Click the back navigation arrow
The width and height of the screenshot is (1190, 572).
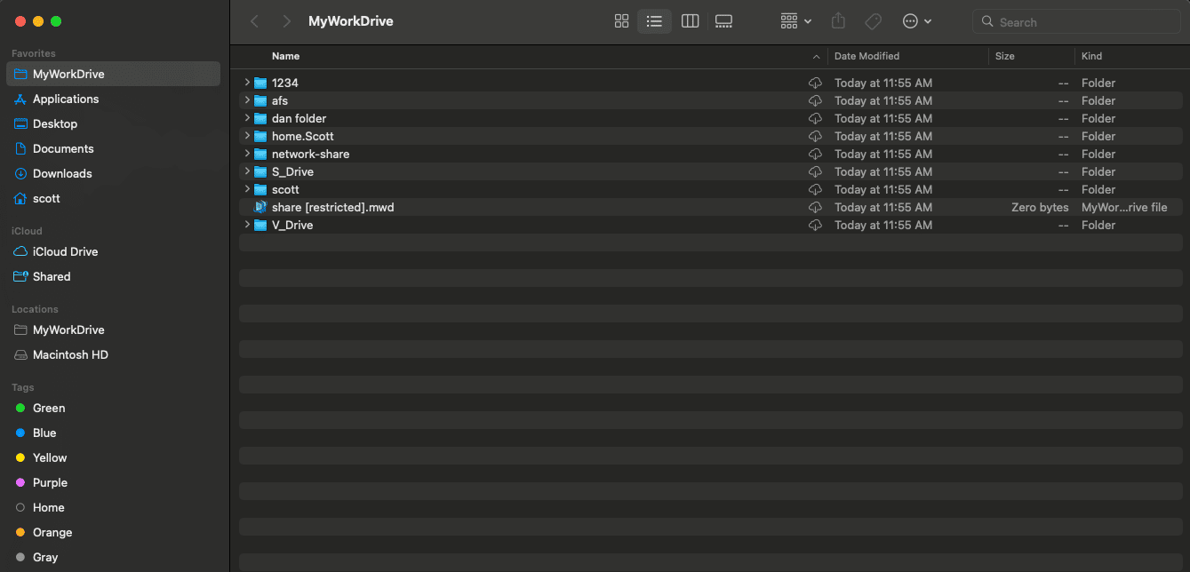point(255,21)
